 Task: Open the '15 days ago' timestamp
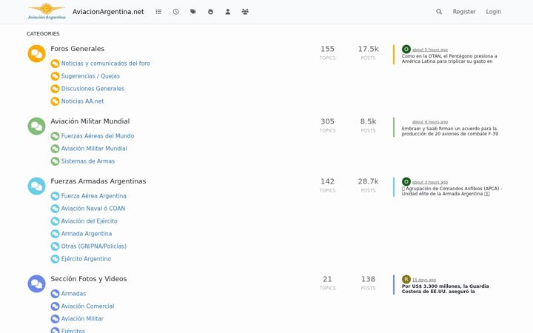tap(424, 280)
